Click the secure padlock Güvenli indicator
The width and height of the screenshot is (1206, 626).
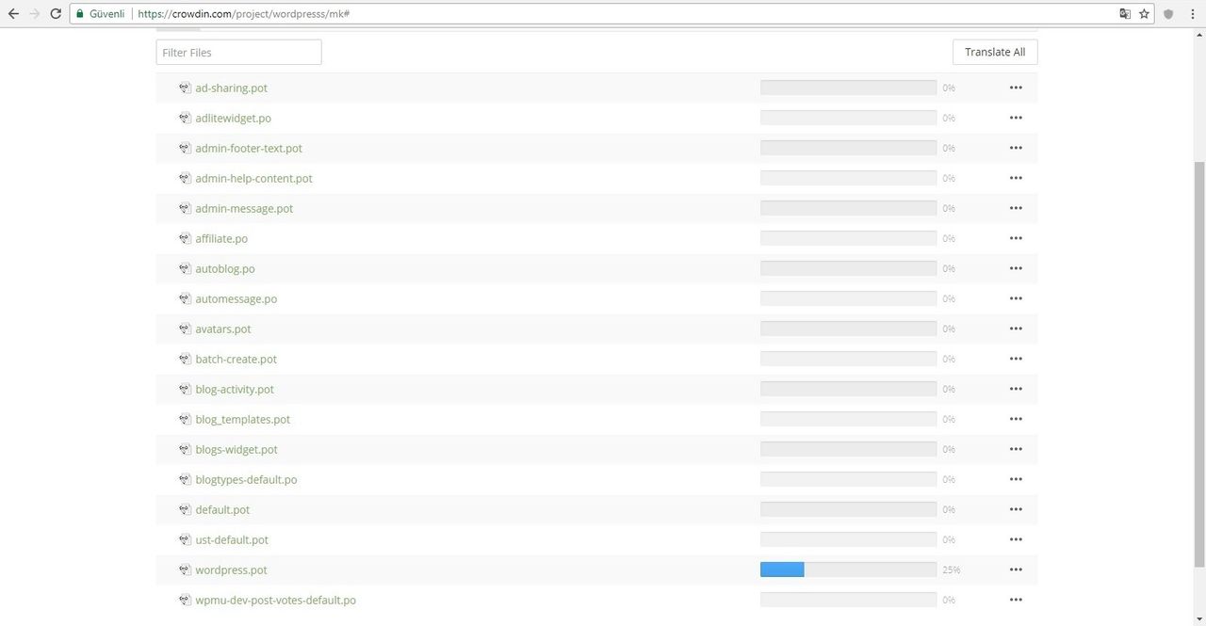[x=101, y=14]
